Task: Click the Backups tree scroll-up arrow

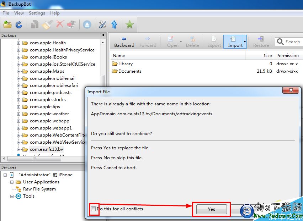Action: 103,43
